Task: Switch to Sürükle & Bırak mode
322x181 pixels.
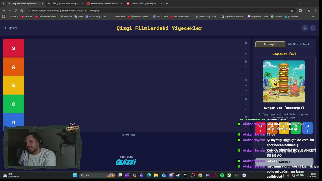Action: click(299, 44)
